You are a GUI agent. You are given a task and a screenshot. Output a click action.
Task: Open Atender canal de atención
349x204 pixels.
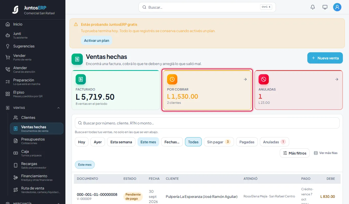tap(33, 69)
